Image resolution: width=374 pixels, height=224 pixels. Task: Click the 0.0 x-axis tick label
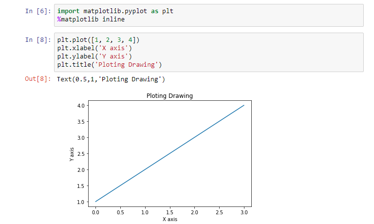(95, 212)
